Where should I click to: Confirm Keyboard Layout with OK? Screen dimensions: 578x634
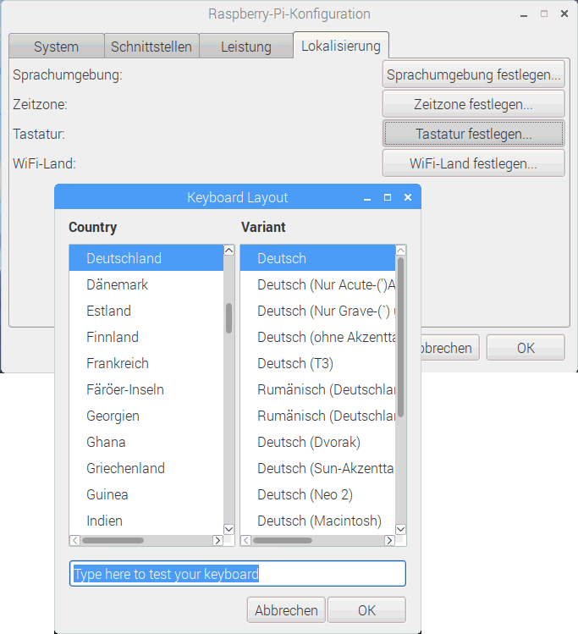point(366,609)
